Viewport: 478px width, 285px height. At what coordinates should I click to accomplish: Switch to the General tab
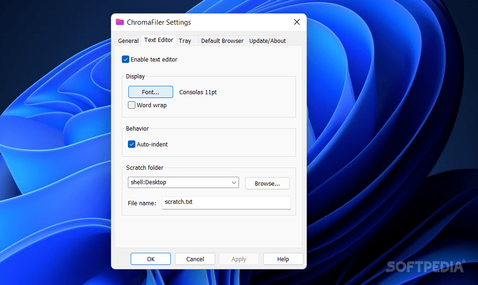click(x=128, y=41)
